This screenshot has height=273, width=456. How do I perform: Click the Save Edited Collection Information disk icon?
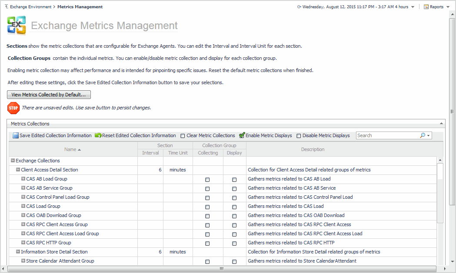point(16,136)
